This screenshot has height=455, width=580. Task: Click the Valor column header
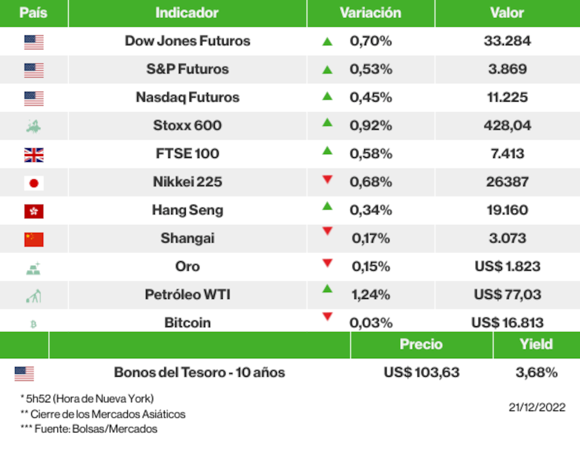click(507, 13)
